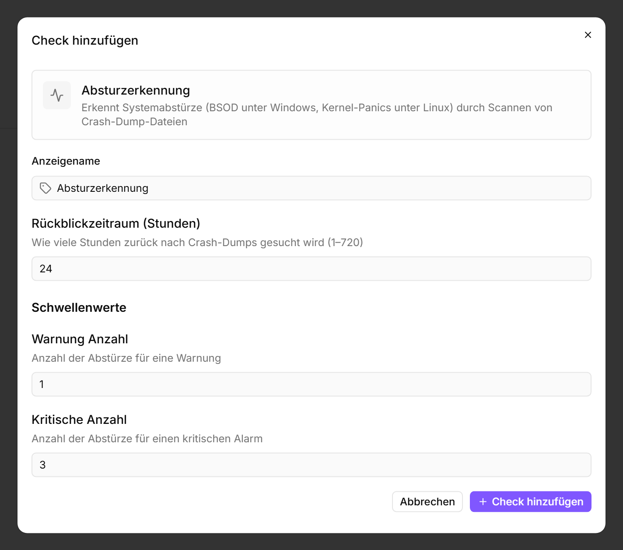Cancel with the Abbrechen button

point(427,502)
